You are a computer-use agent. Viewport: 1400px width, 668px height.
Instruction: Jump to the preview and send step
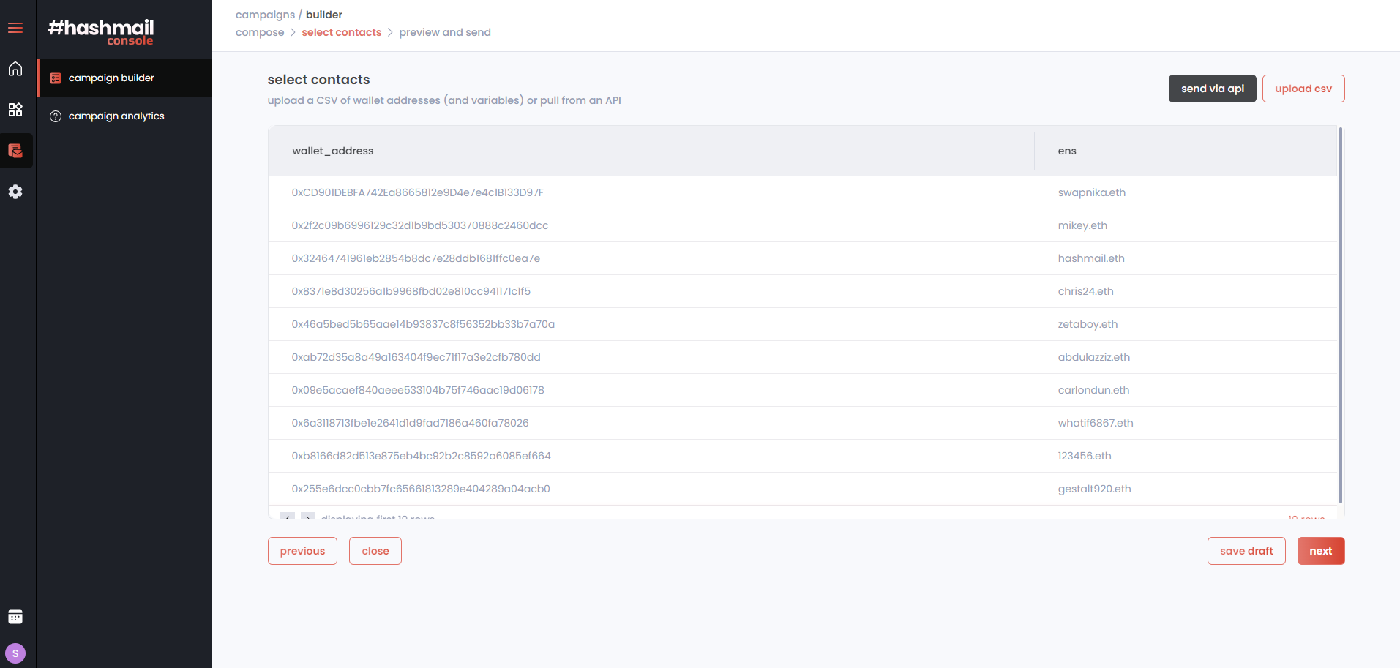pos(445,32)
